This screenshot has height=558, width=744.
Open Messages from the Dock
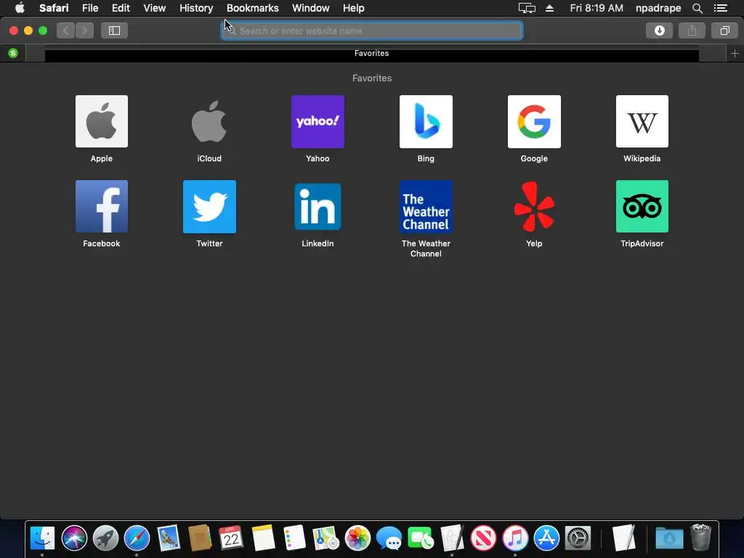click(x=389, y=538)
